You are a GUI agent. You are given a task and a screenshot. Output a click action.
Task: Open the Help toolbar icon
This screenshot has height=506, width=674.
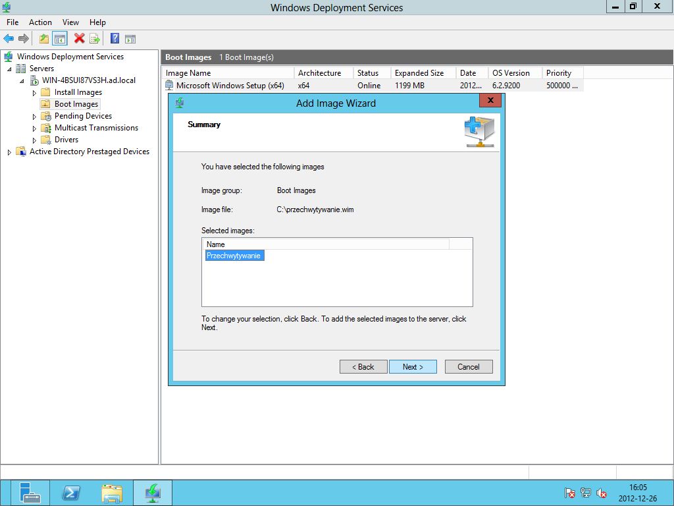click(115, 38)
